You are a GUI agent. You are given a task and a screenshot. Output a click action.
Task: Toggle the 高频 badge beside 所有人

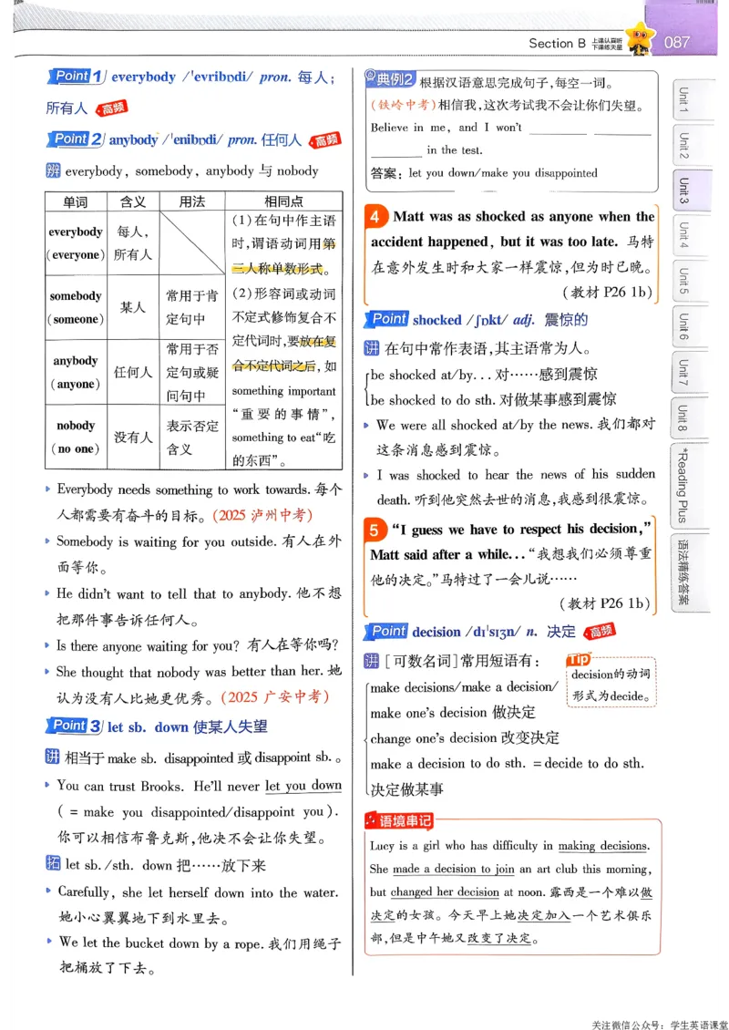(113, 108)
